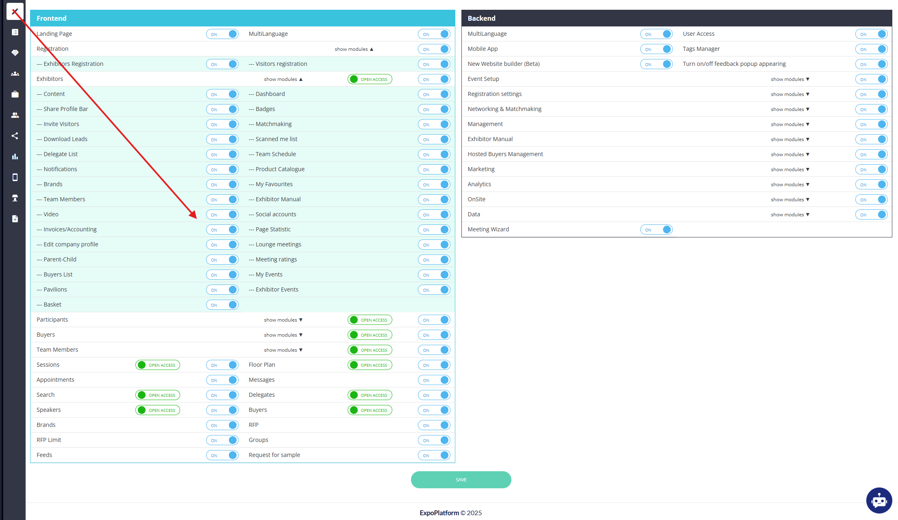Viewport: 898px width, 520px height.
Task: Open the bar chart analytics icon in the sidebar
Action: click(15, 157)
